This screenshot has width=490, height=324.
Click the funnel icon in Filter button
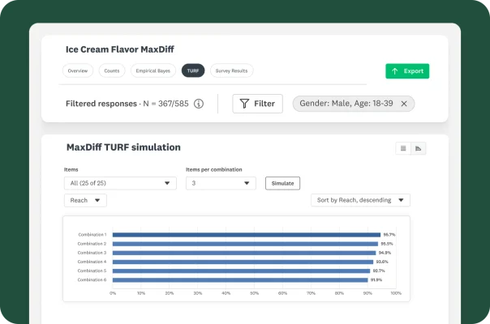click(244, 104)
